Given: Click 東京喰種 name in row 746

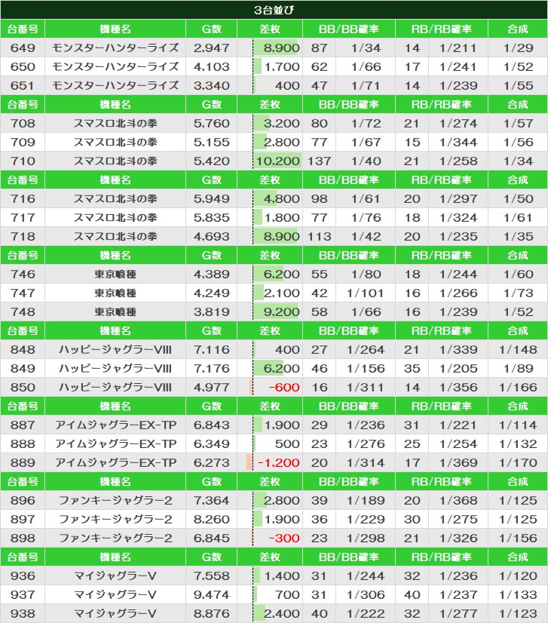Looking at the screenshot, I should (x=115, y=275).
